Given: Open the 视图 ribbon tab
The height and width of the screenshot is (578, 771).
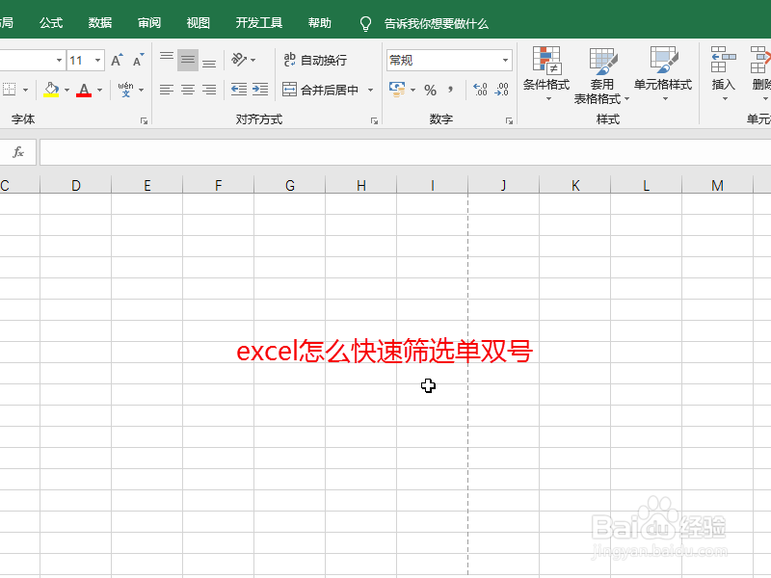Looking at the screenshot, I should [x=198, y=22].
